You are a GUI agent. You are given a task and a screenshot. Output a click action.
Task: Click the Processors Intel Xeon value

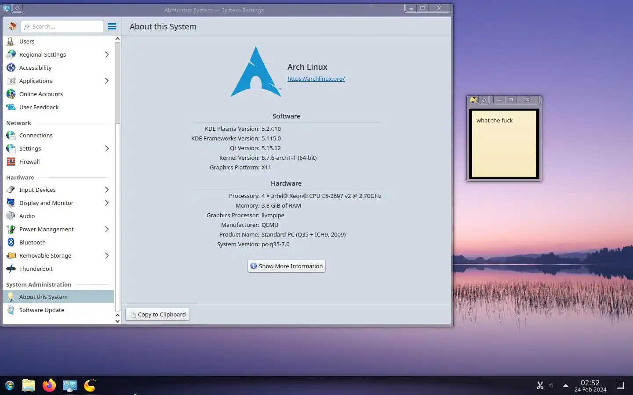click(x=321, y=196)
